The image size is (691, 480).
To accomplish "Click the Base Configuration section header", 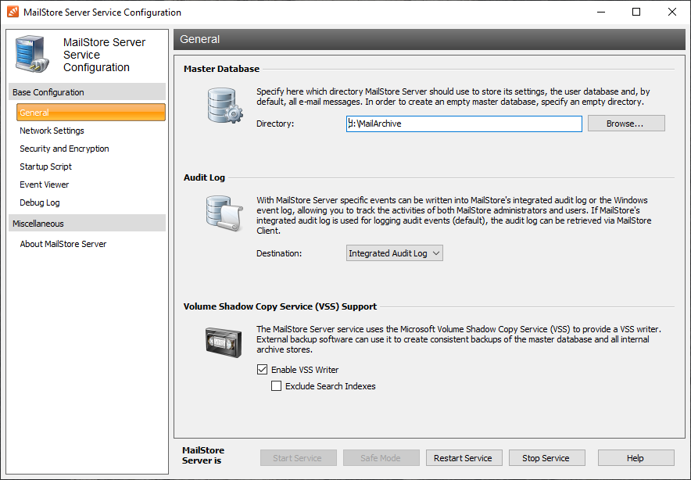I will point(88,92).
